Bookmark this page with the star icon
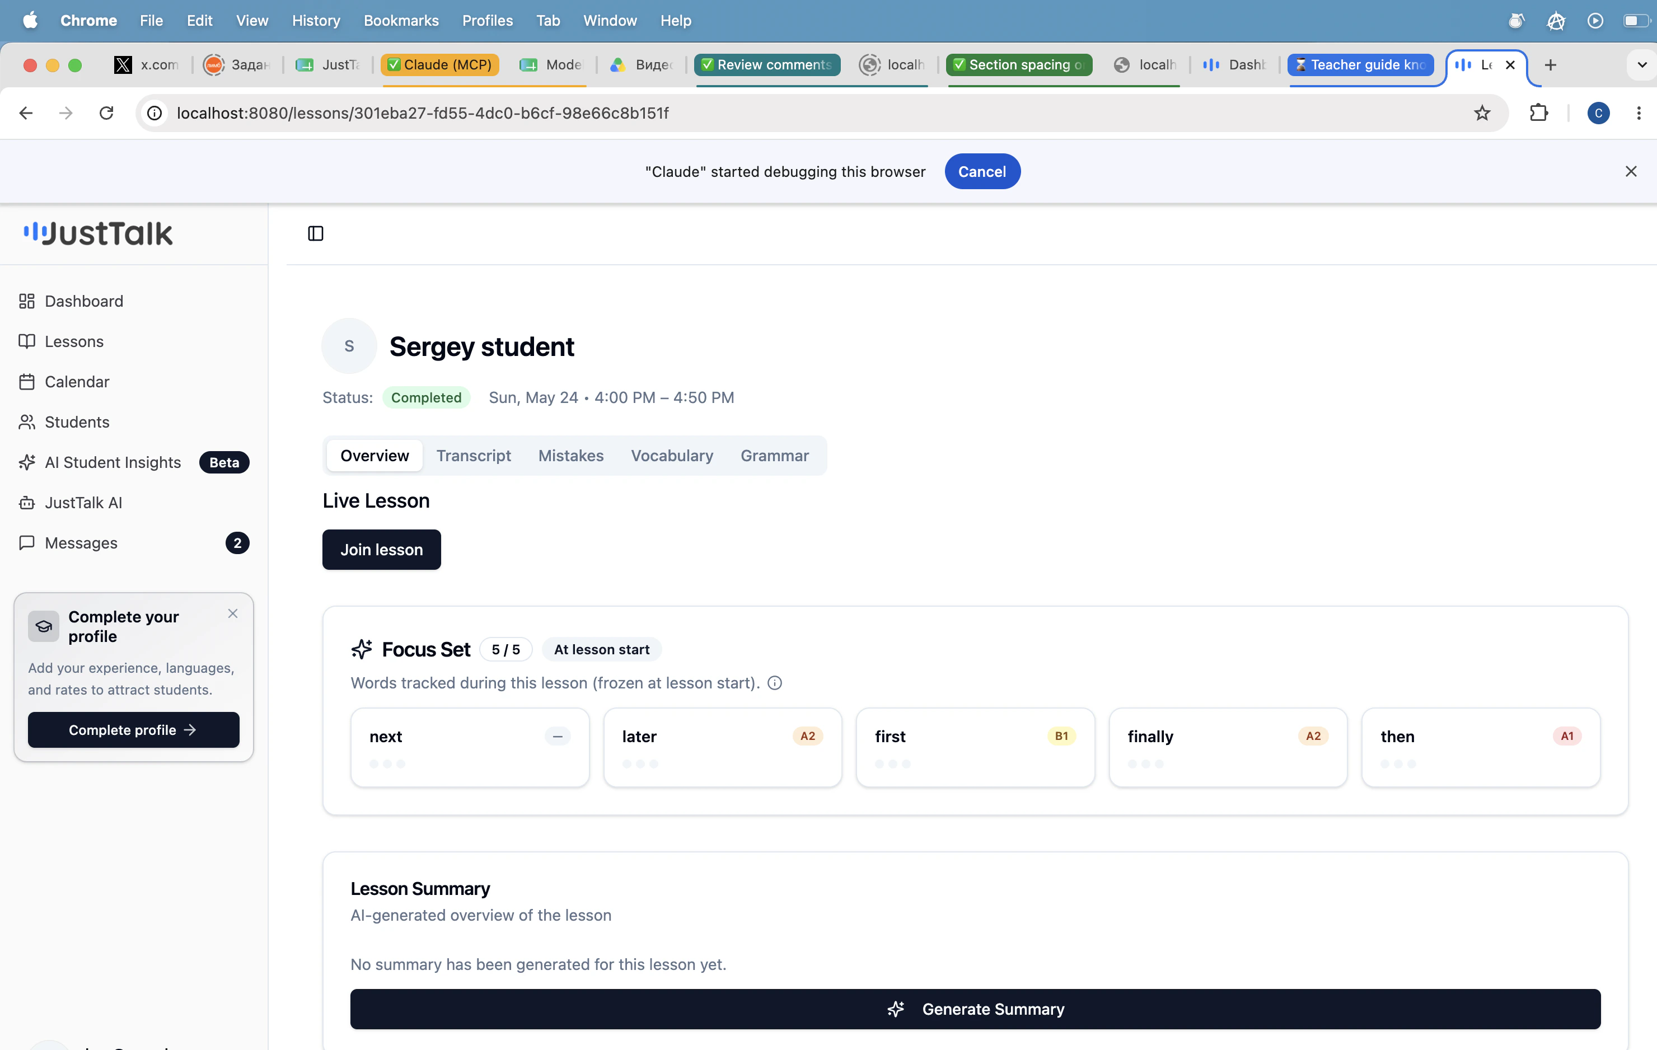Screen dimensions: 1657x1050 click(x=1482, y=113)
